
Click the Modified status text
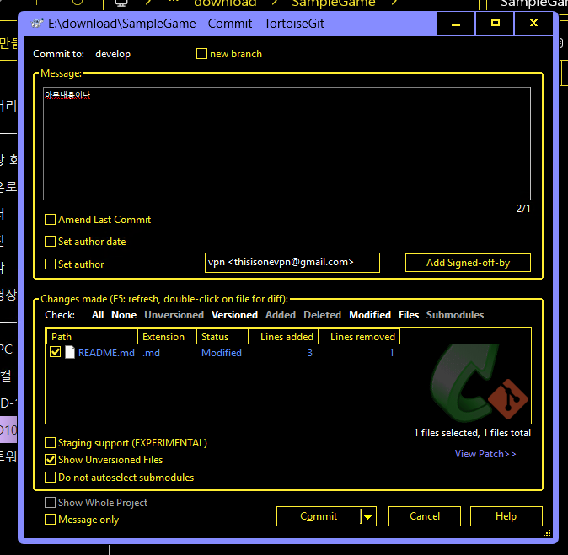click(x=222, y=353)
